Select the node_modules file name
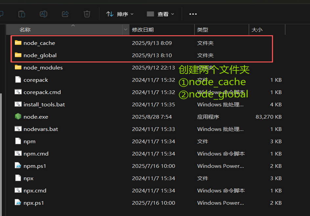 [x=43, y=68]
